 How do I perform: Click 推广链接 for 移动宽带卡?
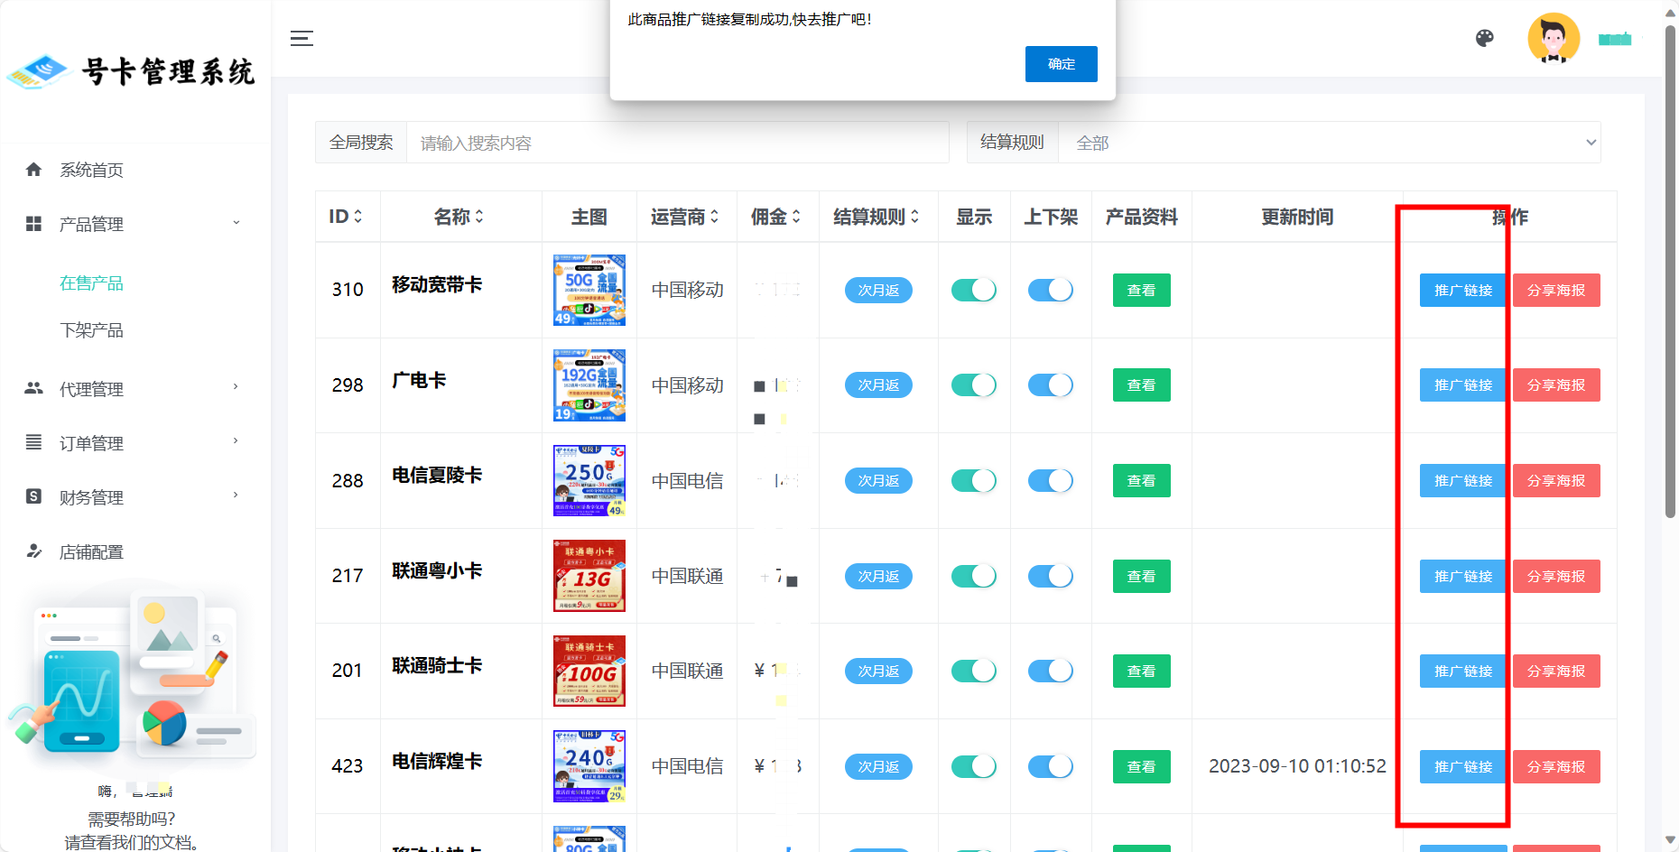[x=1463, y=290]
